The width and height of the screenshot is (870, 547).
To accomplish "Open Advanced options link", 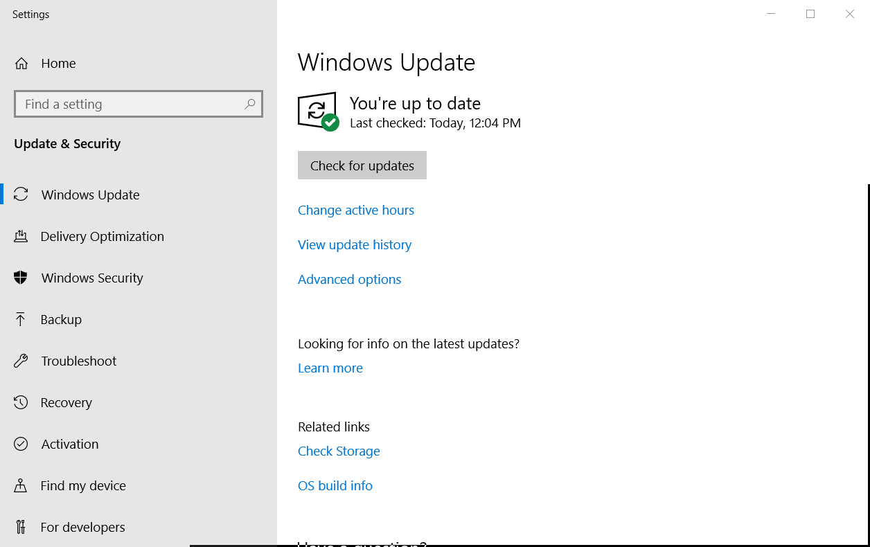I will click(350, 279).
